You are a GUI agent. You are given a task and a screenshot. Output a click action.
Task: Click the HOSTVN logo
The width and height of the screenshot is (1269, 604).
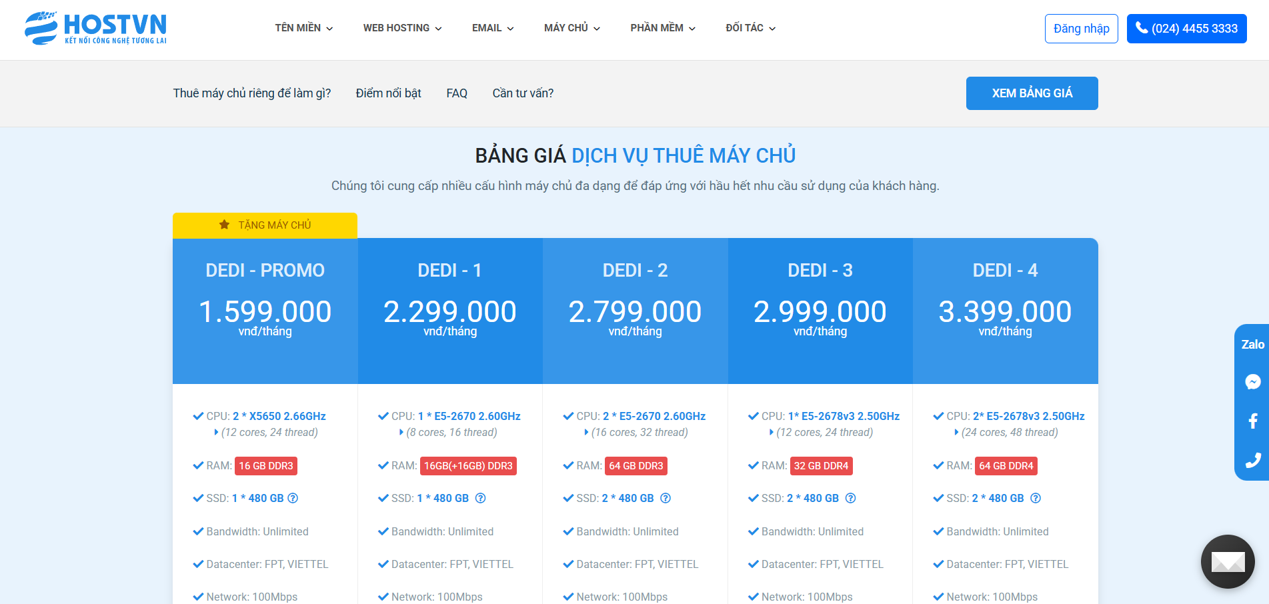pyautogui.click(x=95, y=28)
